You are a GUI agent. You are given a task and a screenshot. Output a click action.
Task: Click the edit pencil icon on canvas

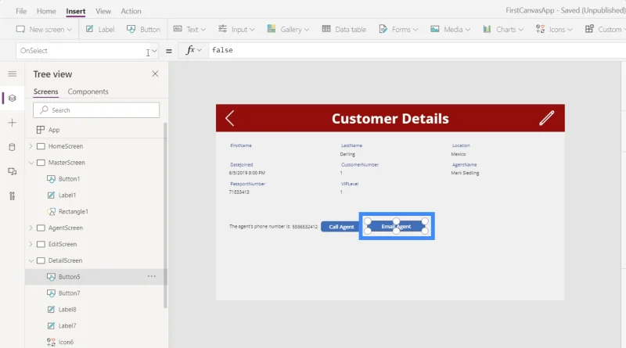pos(546,118)
